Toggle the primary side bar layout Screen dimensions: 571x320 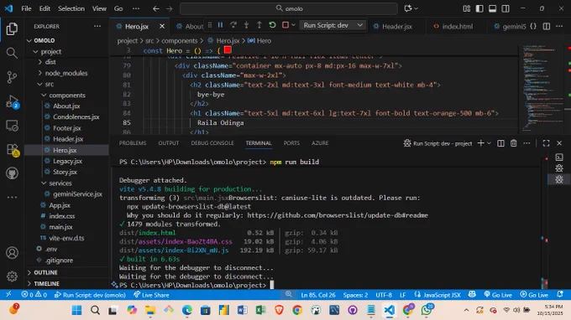point(479,8)
